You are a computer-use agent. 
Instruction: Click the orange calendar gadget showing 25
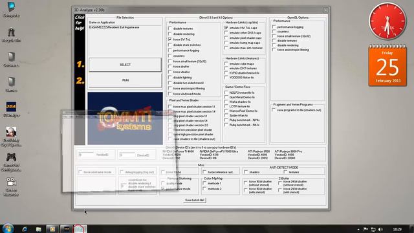coord(387,65)
